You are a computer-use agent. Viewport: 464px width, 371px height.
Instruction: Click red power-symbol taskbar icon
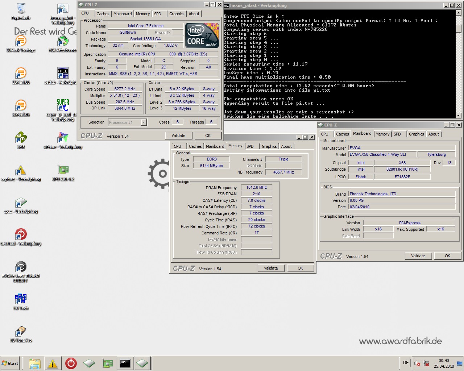pyautogui.click(x=71, y=363)
